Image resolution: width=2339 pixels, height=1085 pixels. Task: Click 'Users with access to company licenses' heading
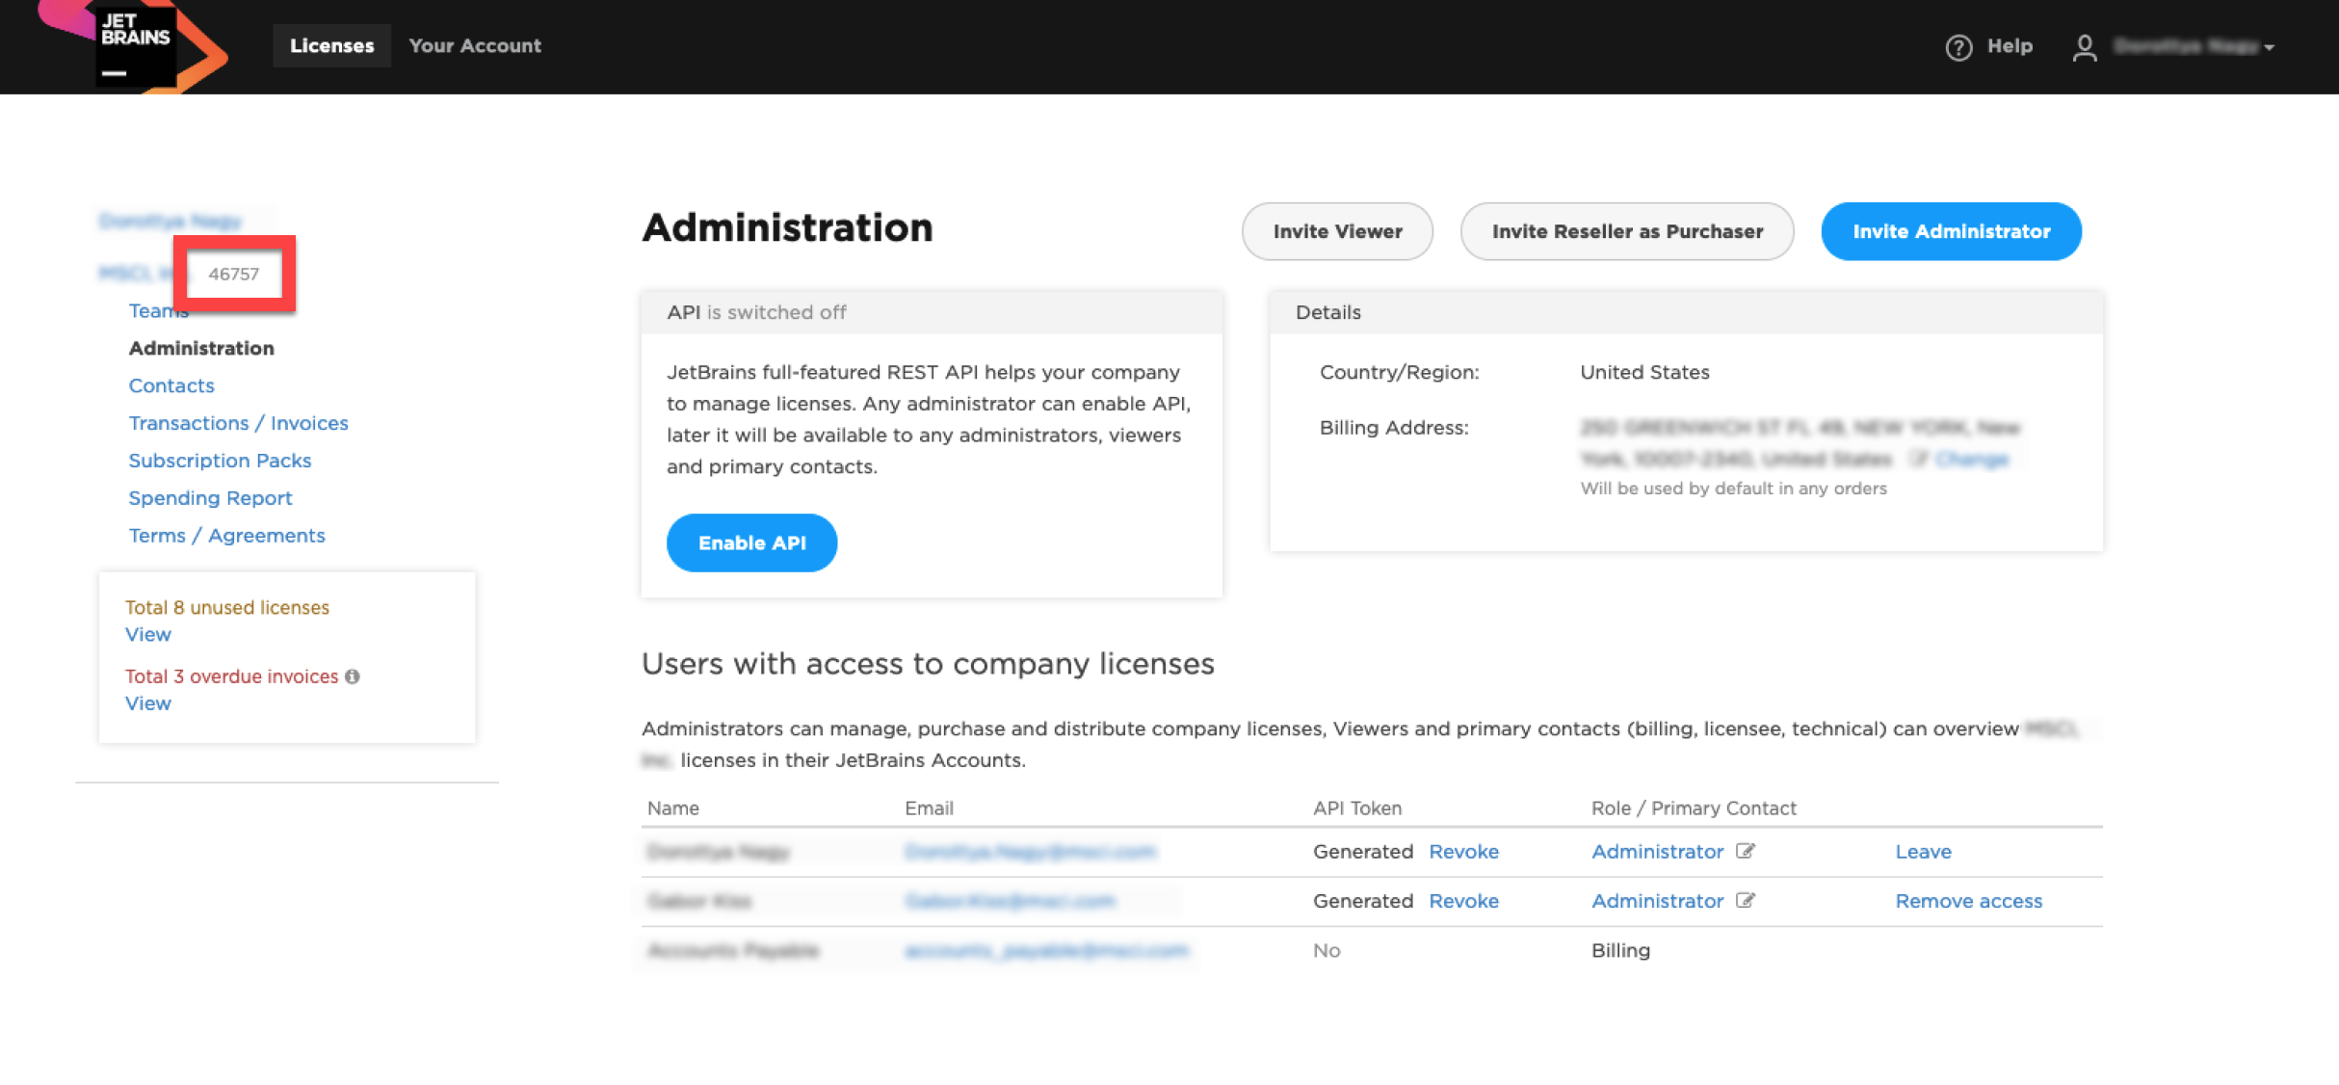click(x=928, y=664)
